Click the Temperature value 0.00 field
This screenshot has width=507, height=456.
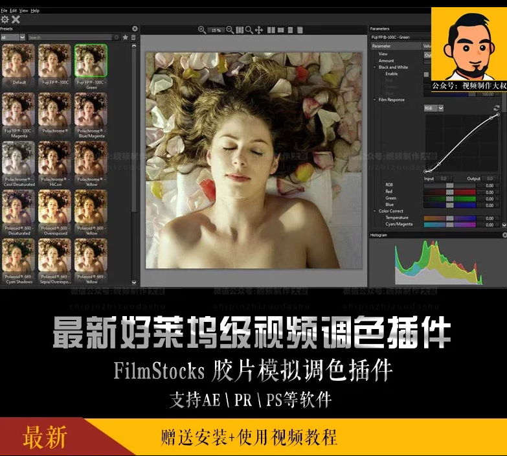pyautogui.click(x=489, y=218)
